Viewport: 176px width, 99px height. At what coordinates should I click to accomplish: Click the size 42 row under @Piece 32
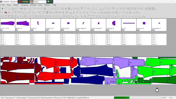pyautogui.click(x=23, y=43)
